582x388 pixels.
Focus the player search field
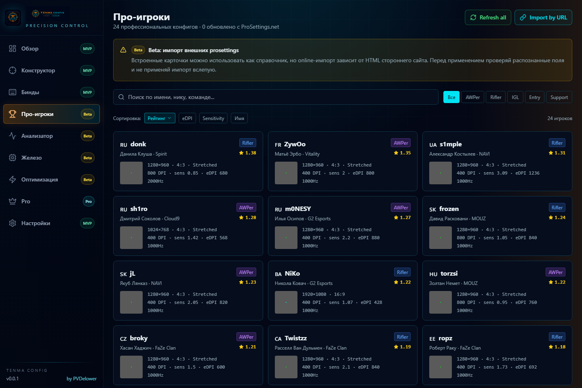[276, 97]
